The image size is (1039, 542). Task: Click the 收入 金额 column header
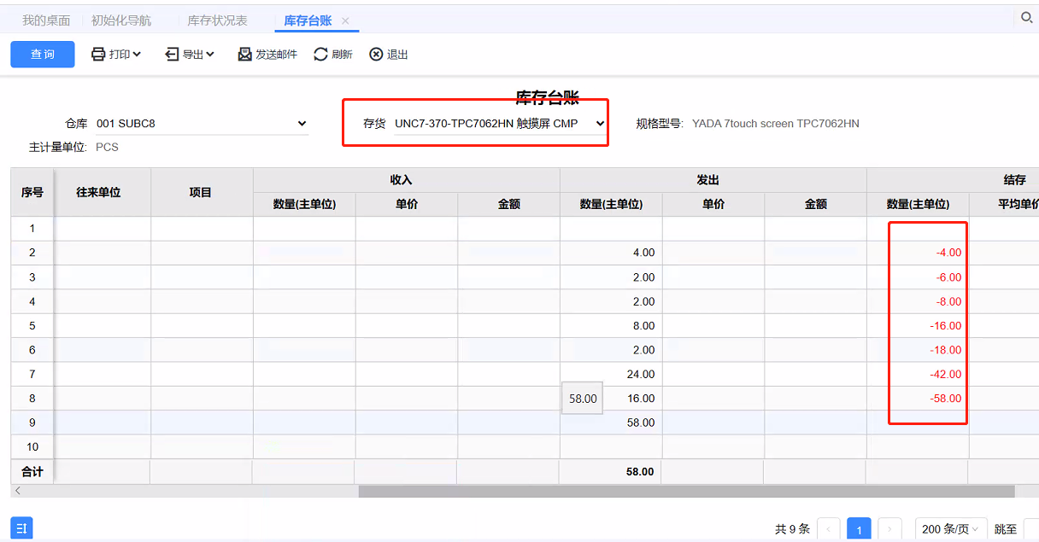tap(509, 205)
